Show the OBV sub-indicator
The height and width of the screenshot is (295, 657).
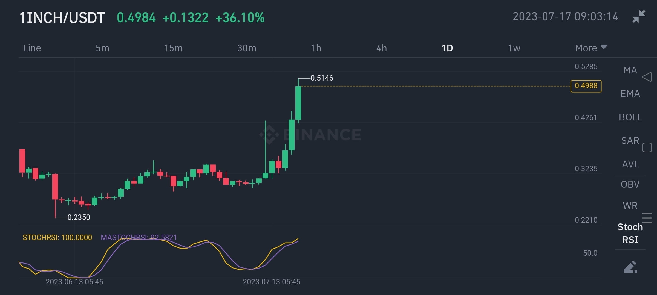[x=630, y=184]
